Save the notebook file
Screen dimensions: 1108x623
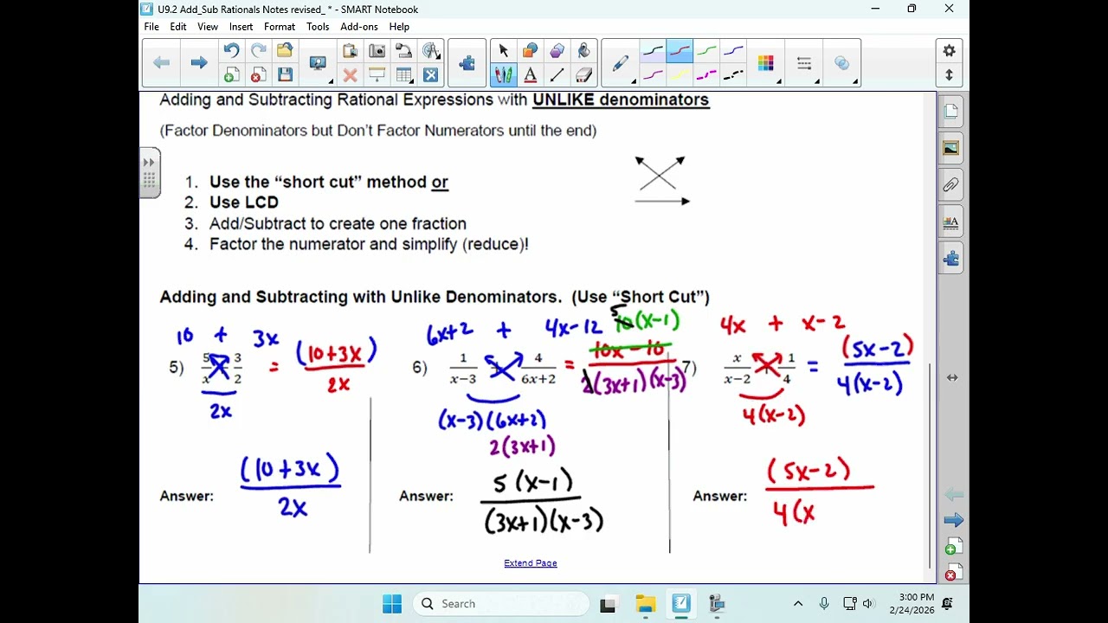285,75
